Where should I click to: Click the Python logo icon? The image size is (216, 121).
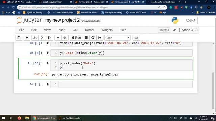175,20
